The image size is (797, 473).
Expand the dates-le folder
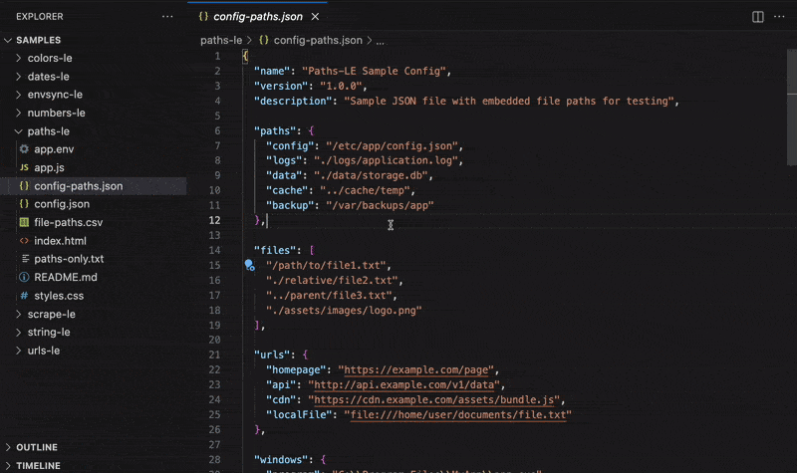point(18,77)
